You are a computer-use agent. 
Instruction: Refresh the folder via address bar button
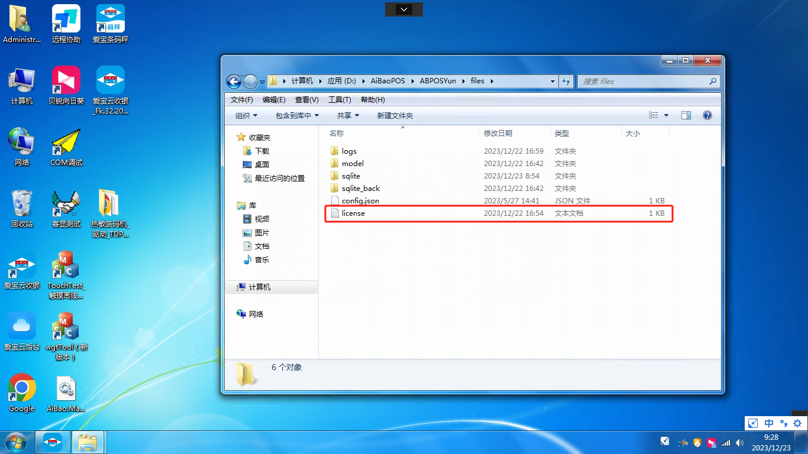pos(567,81)
